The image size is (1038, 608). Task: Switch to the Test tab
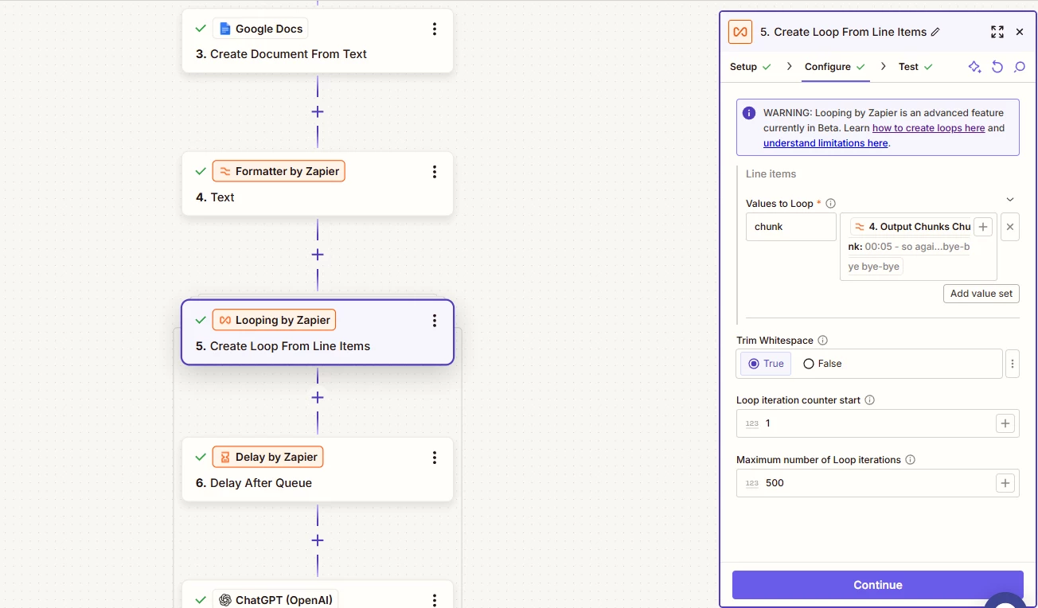click(915, 67)
